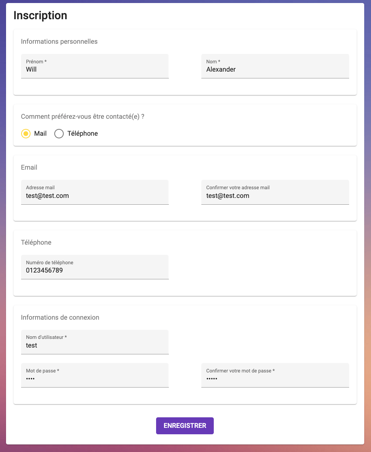The image size is (371, 452).
Task: Click the Informations personnelles section title
Action: coord(59,41)
